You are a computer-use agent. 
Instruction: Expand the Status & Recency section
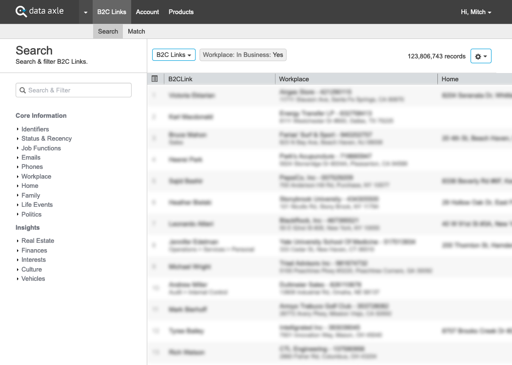[x=46, y=139]
